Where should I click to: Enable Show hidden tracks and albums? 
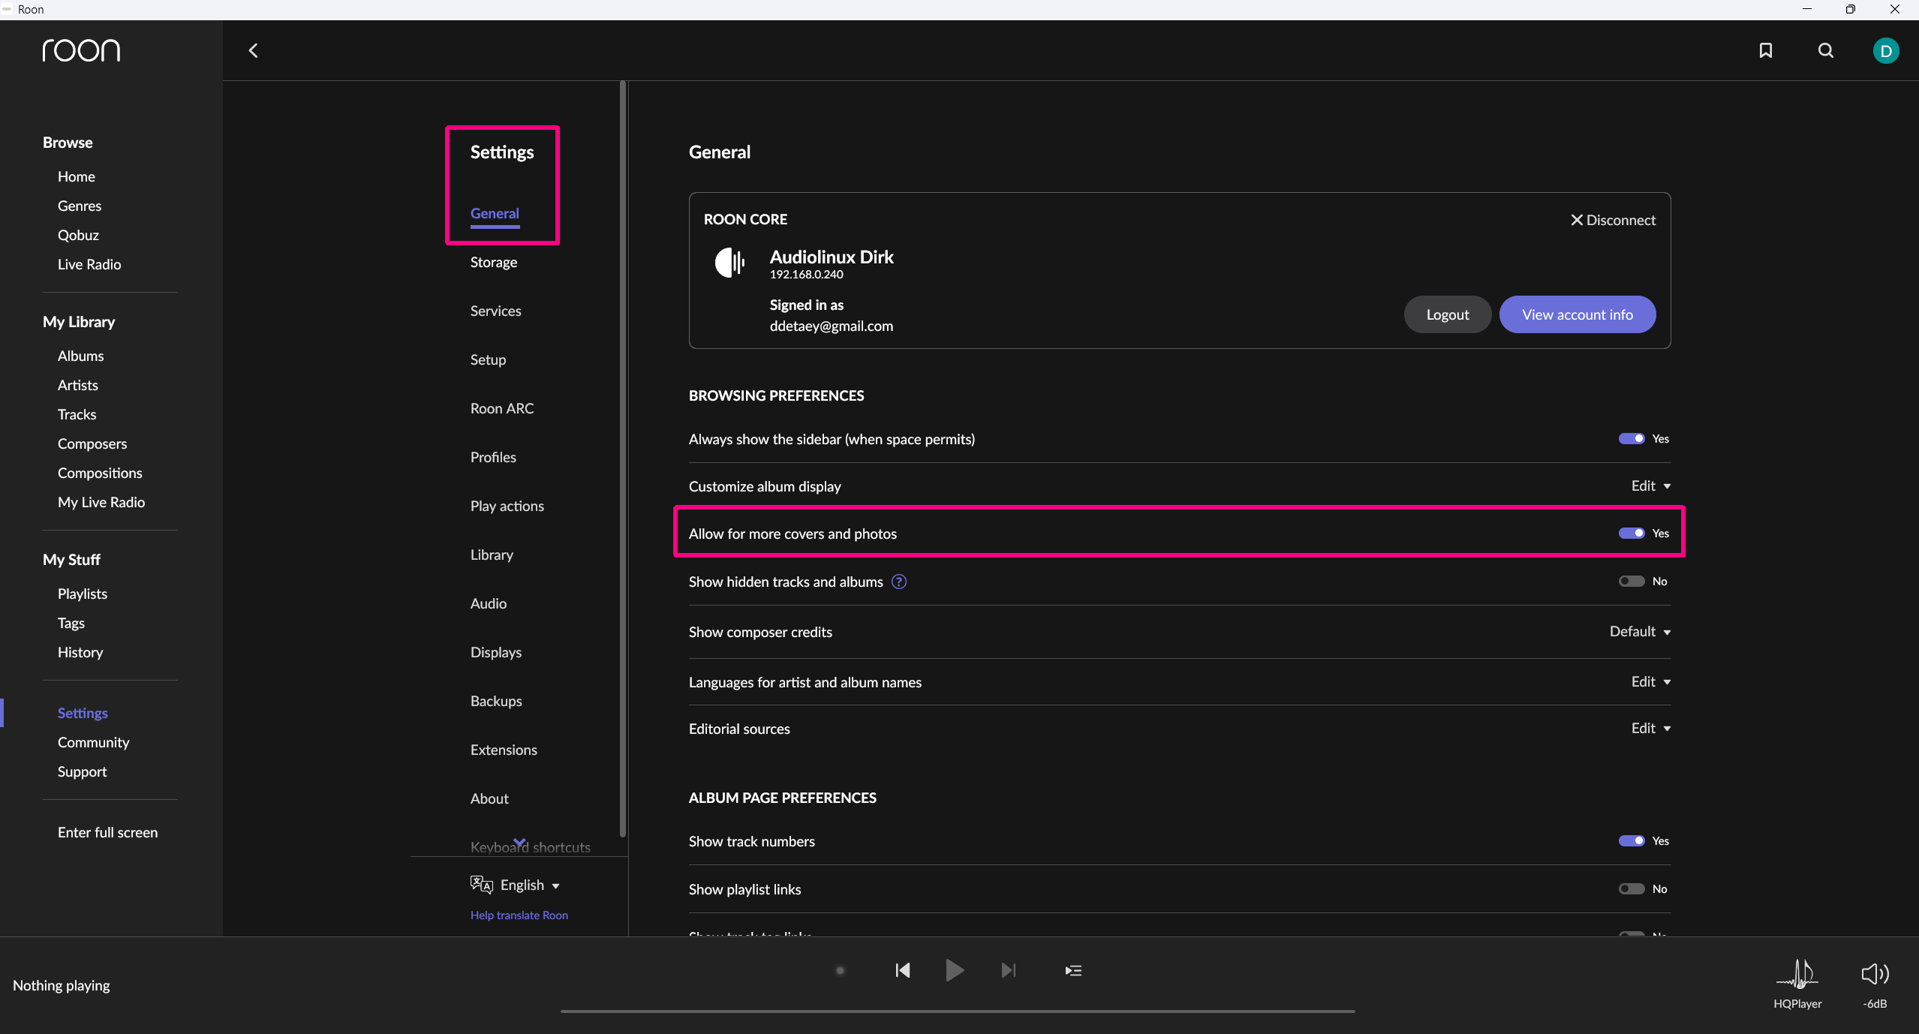click(x=1631, y=582)
